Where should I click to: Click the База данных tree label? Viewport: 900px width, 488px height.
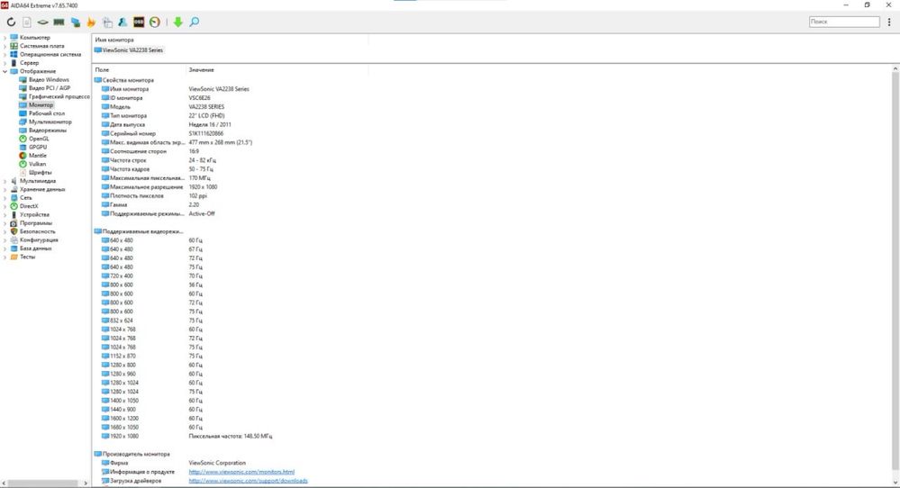pyautogui.click(x=36, y=249)
